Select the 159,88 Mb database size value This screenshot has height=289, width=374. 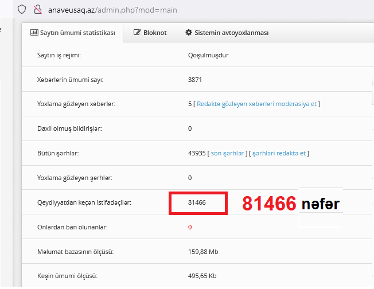click(202, 252)
